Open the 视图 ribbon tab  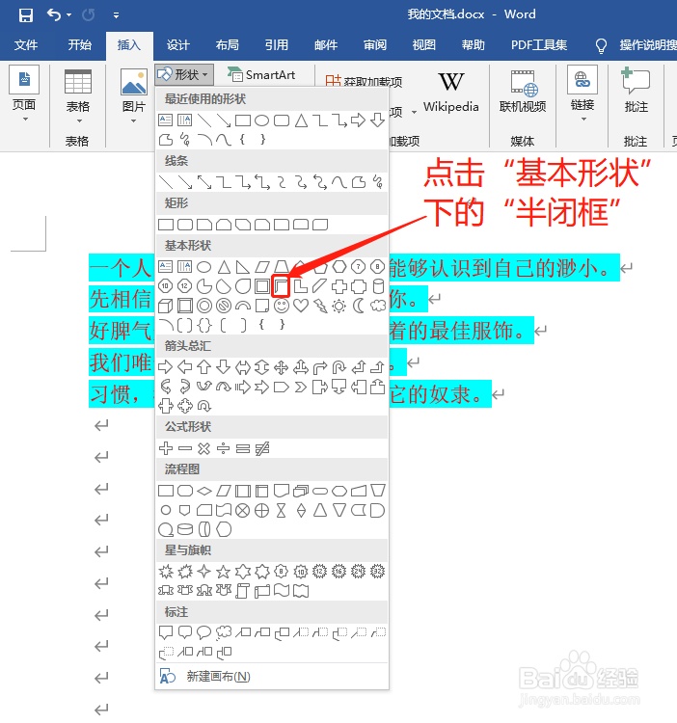click(423, 45)
